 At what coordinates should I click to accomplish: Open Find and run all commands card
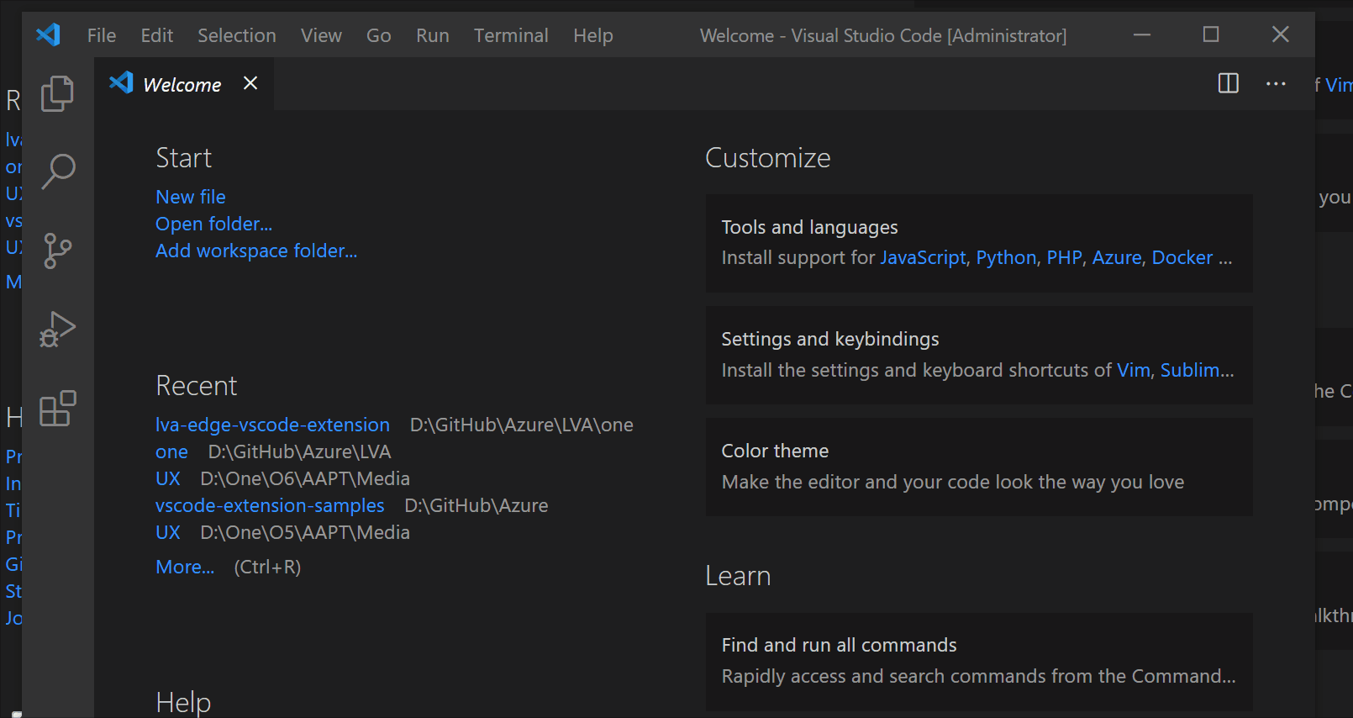pos(979,662)
